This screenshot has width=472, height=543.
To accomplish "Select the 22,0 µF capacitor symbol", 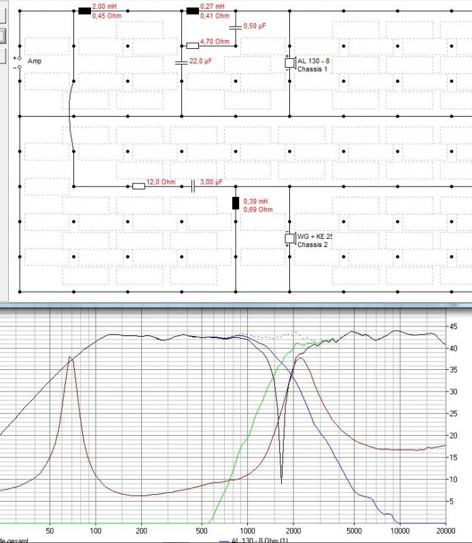I will coord(181,62).
